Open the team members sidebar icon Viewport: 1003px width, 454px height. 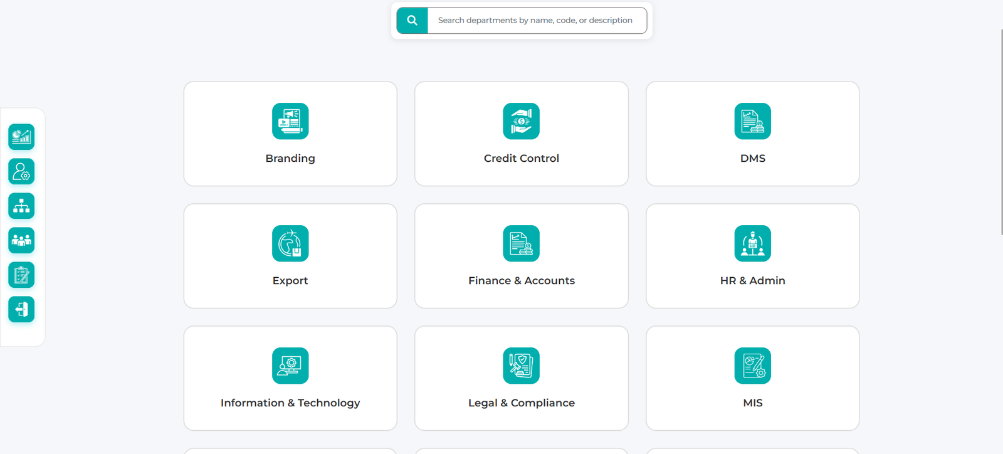pos(21,240)
